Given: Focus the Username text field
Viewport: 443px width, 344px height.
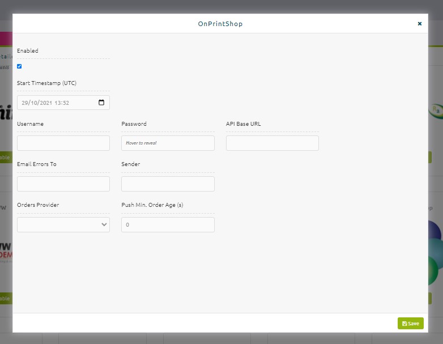Looking at the screenshot, I should (x=63, y=143).
